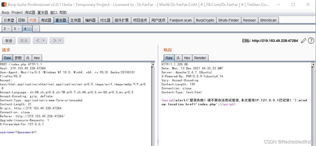Open the 窗口 menu
Viewport: 316px width, 146px height.
(54, 12)
